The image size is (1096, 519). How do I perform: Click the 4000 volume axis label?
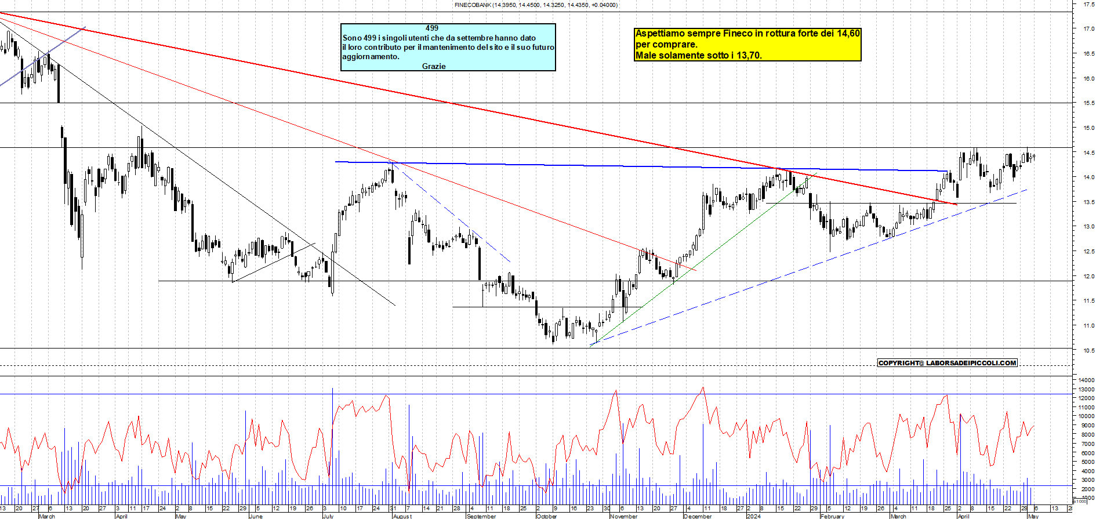(x=1087, y=471)
